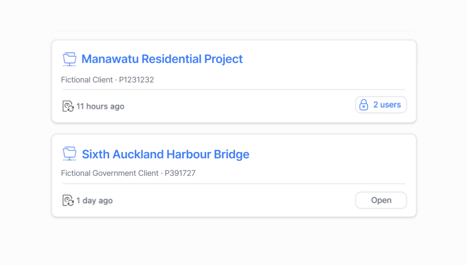
Task: Click the lock icon in 2 users badge
Action: click(364, 105)
